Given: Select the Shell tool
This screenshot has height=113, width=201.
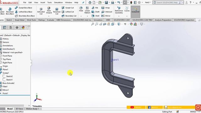Looking at the screenshot, I should 95,16.
